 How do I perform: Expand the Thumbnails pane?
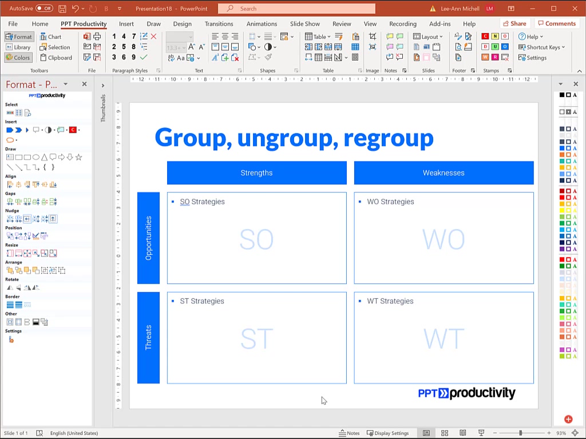tap(103, 86)
